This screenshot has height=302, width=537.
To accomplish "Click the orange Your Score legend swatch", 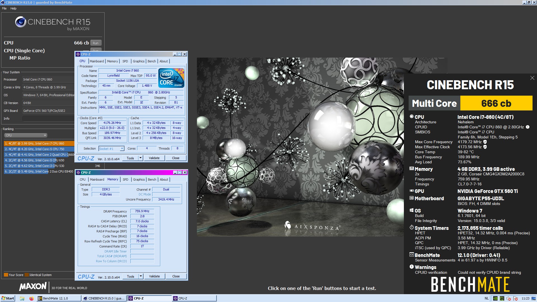I will click(x=6, y=275).
